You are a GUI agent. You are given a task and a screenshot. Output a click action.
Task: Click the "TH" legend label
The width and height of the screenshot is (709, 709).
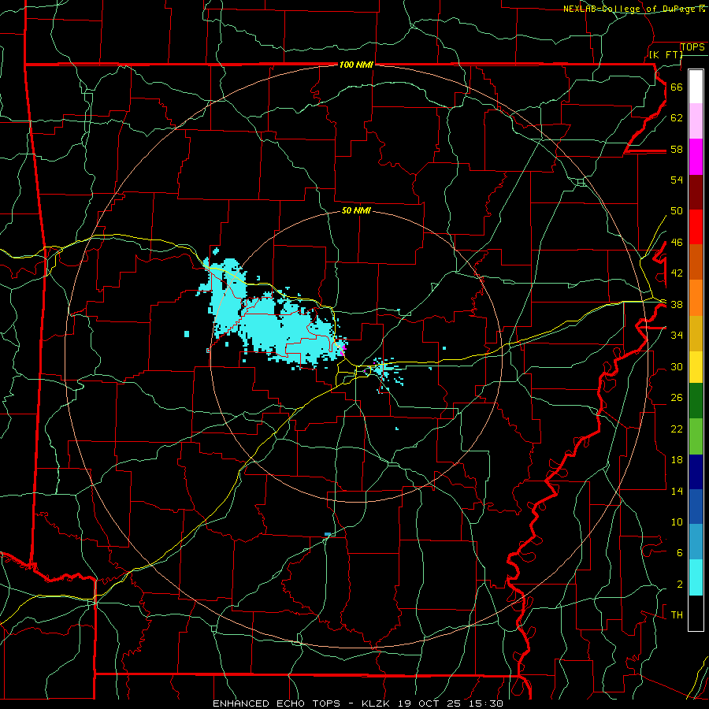pos(677,615)
